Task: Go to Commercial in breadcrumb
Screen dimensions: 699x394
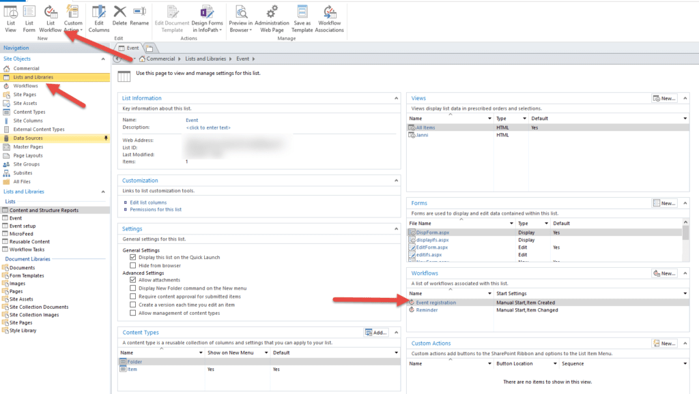Action: [160, 59]
